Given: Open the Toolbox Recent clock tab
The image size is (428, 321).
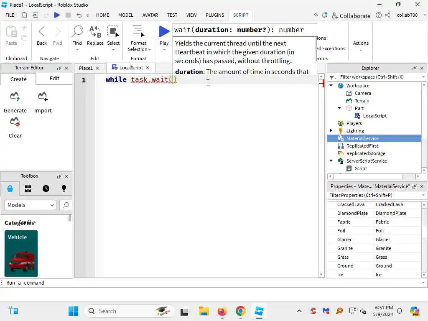Looking at the screenshot, I should click(46, 189).
